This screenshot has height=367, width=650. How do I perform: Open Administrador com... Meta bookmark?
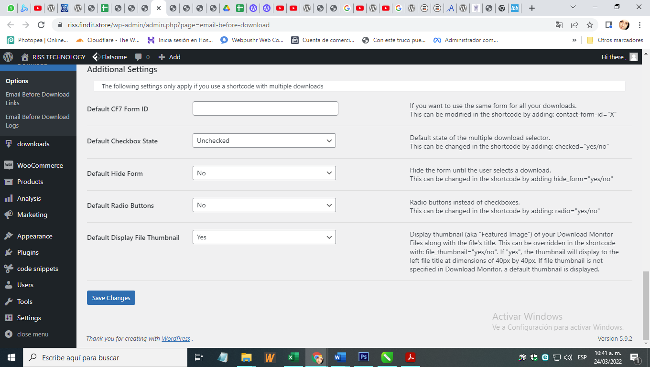point(466,40)
